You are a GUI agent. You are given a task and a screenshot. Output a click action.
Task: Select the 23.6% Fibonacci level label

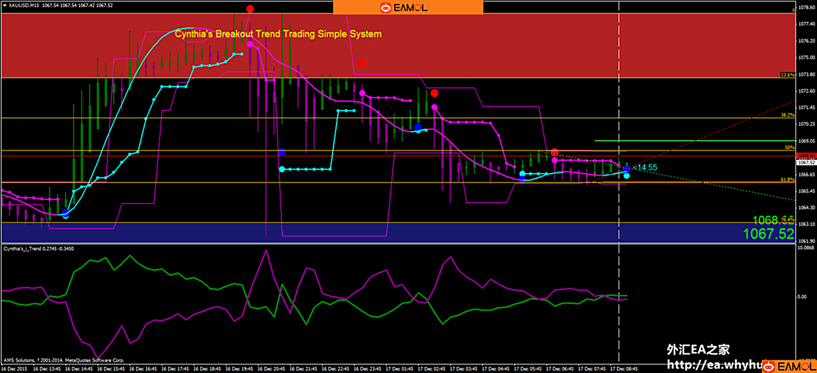(x=787, y=75)
